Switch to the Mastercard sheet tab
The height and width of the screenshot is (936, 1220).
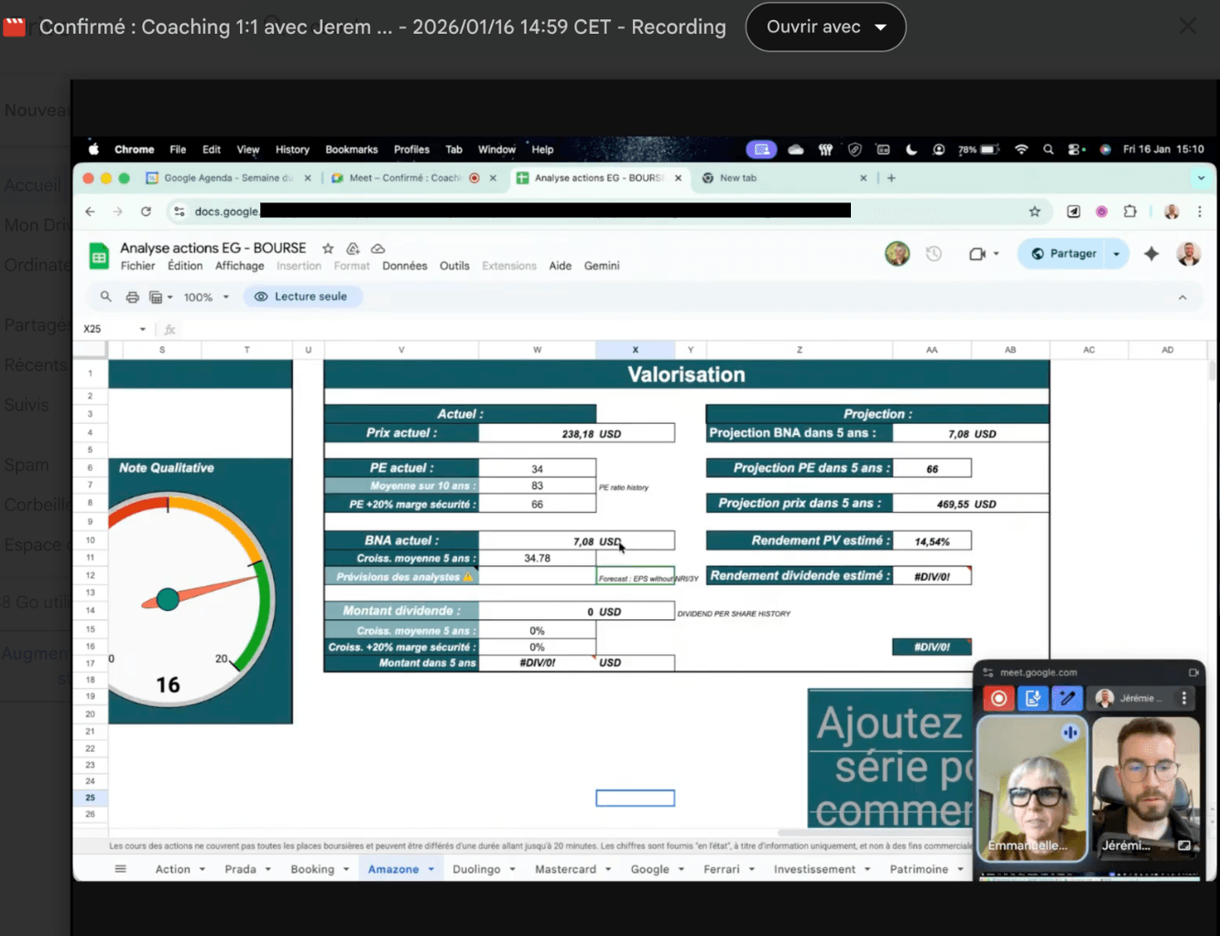pos(565,869)
